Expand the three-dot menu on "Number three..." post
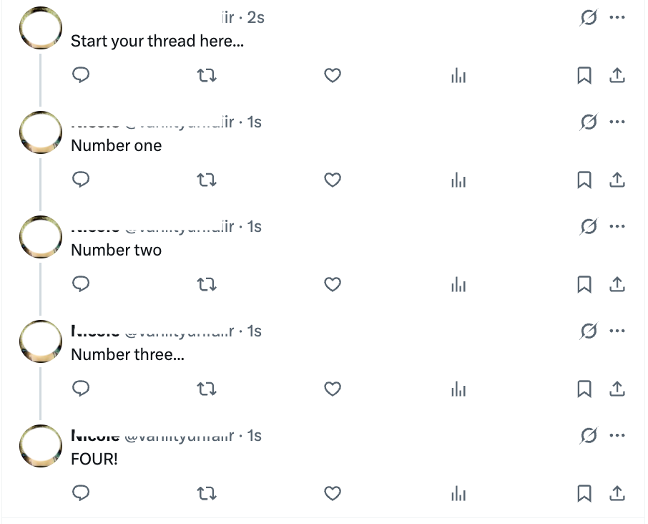 tap(617, 331)
